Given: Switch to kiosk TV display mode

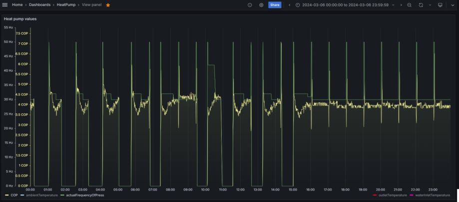Looking at the screenshot, I should point(440,5).
